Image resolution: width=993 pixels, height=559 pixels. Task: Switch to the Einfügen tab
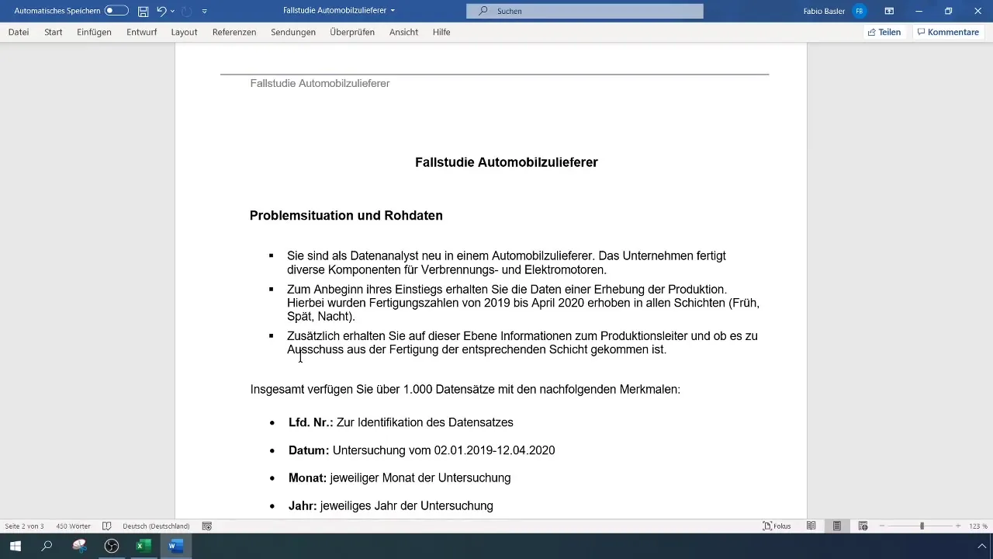(94, 32)
